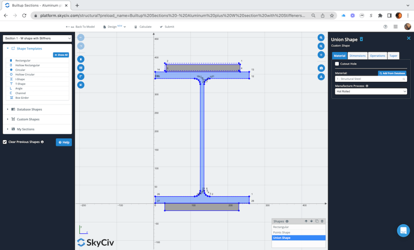Click the undo arrow in the left toolbar
Image resolution: width=414 pixels, height=250 pixels.
pyautogui.click(x=80, y=37)
